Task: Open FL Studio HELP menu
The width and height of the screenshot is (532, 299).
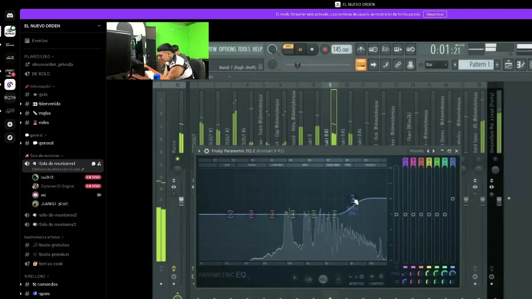Action: [x=258, y=49]
